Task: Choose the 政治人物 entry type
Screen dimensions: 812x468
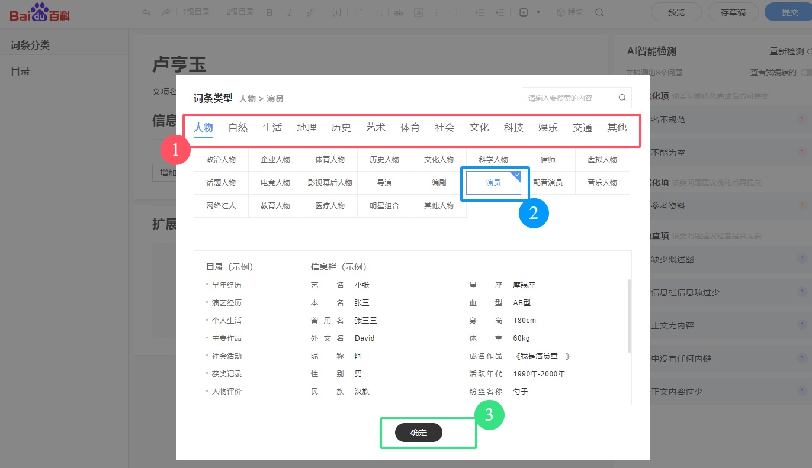Action: coord(221,160)
